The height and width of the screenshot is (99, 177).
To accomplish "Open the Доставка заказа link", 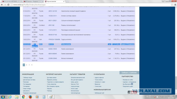I will pos(52,78).
